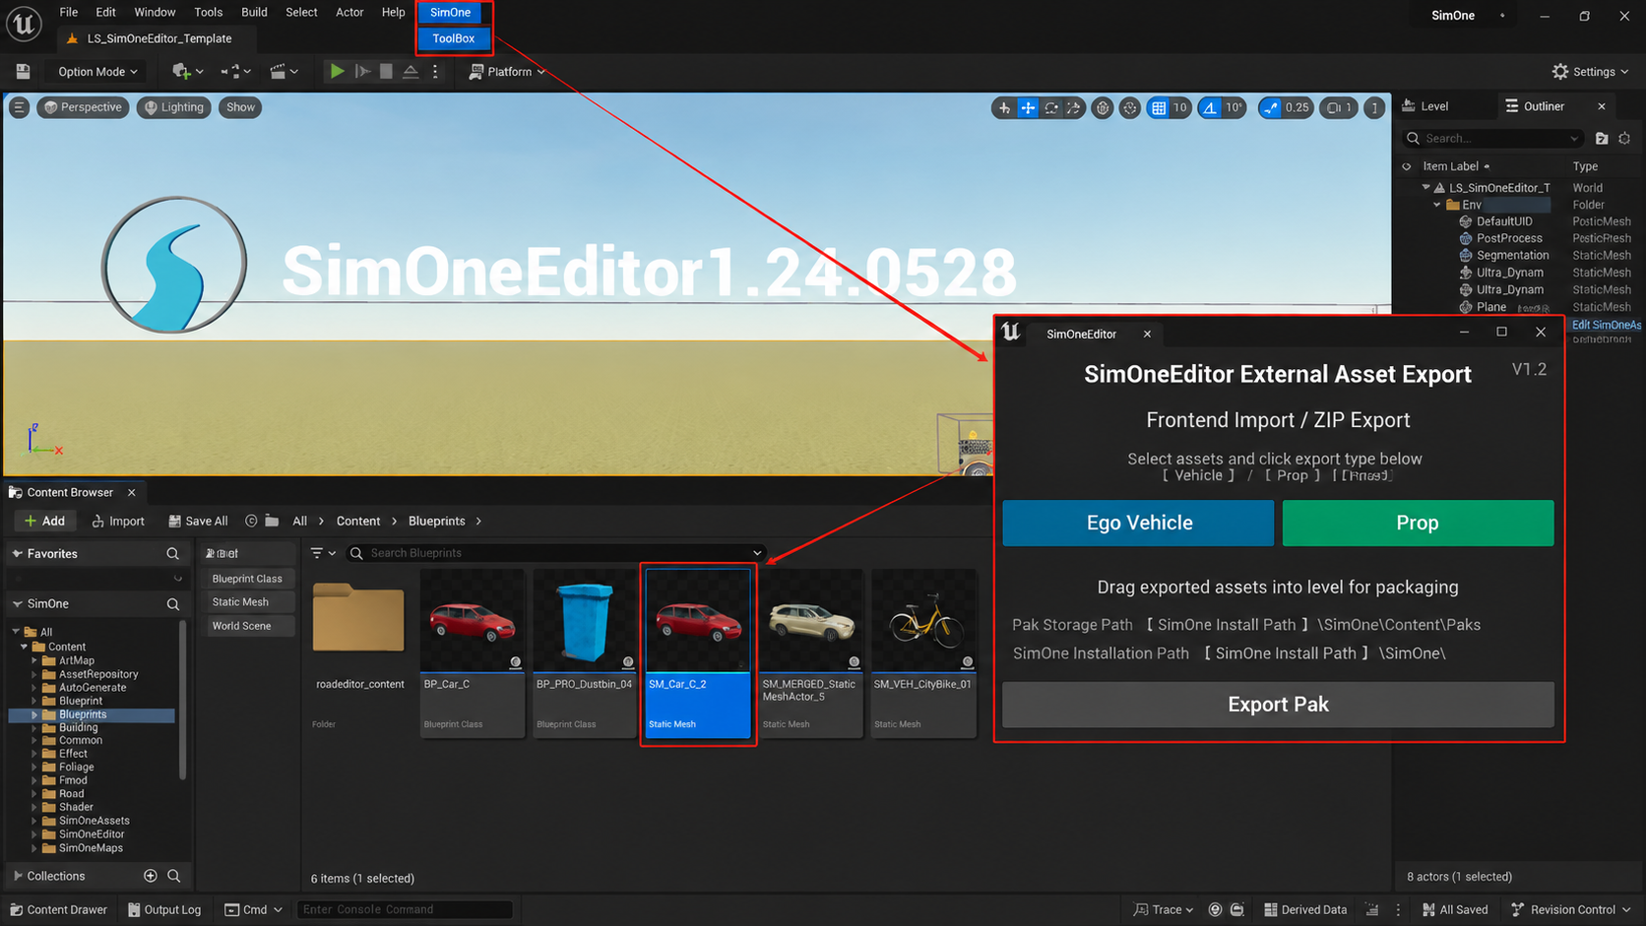
Task: Enable the Blueprint Class filter
Action: (247, 579)
